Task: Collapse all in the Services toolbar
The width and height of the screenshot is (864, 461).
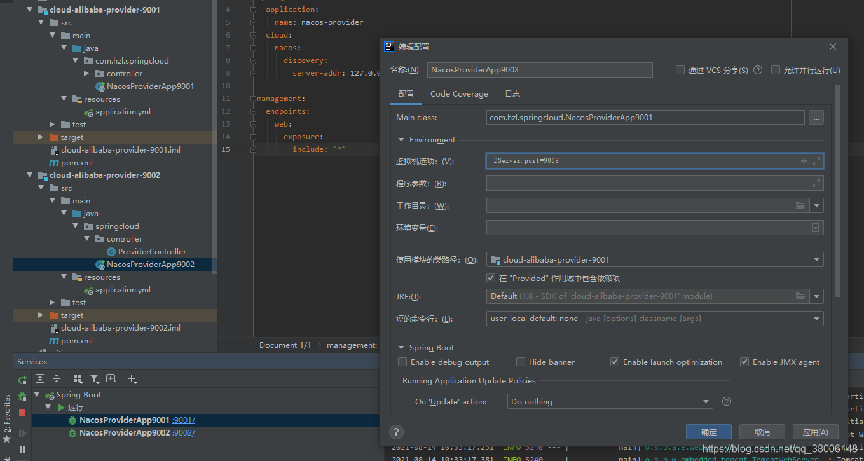Action: tap(57, 378)
